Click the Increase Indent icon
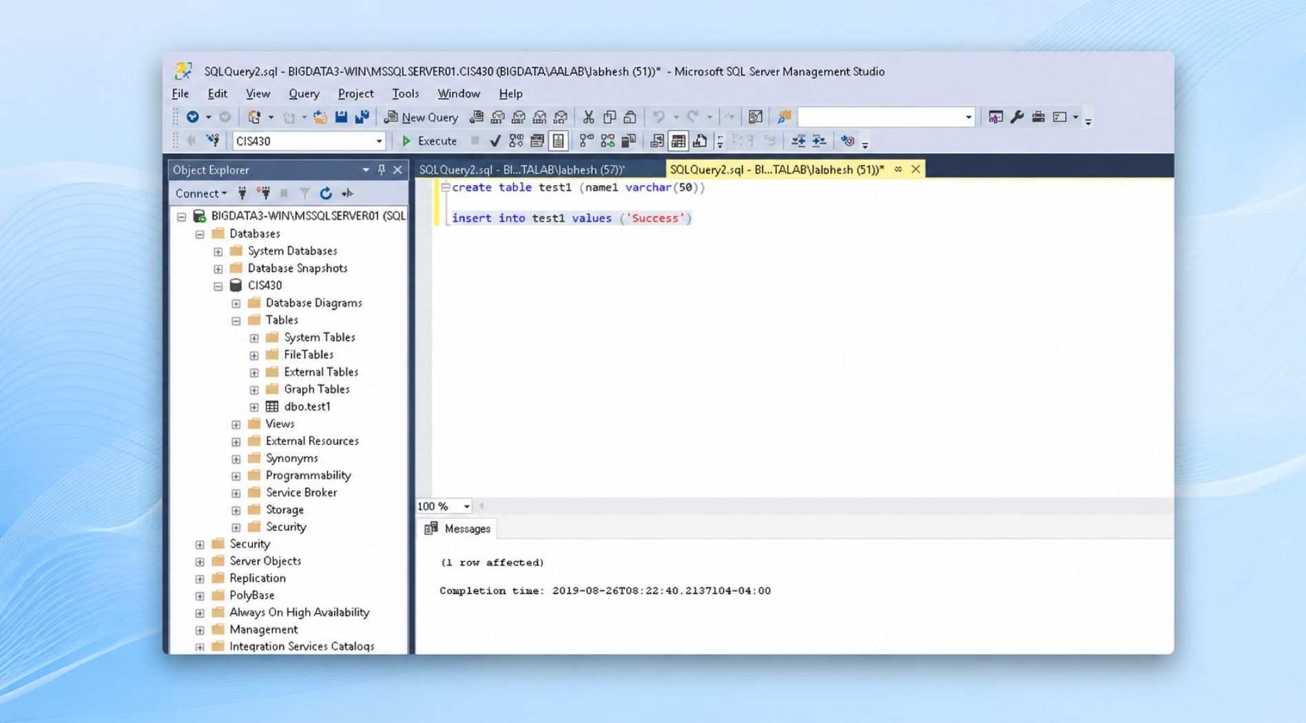1306x723 pixels. (819, 141)
